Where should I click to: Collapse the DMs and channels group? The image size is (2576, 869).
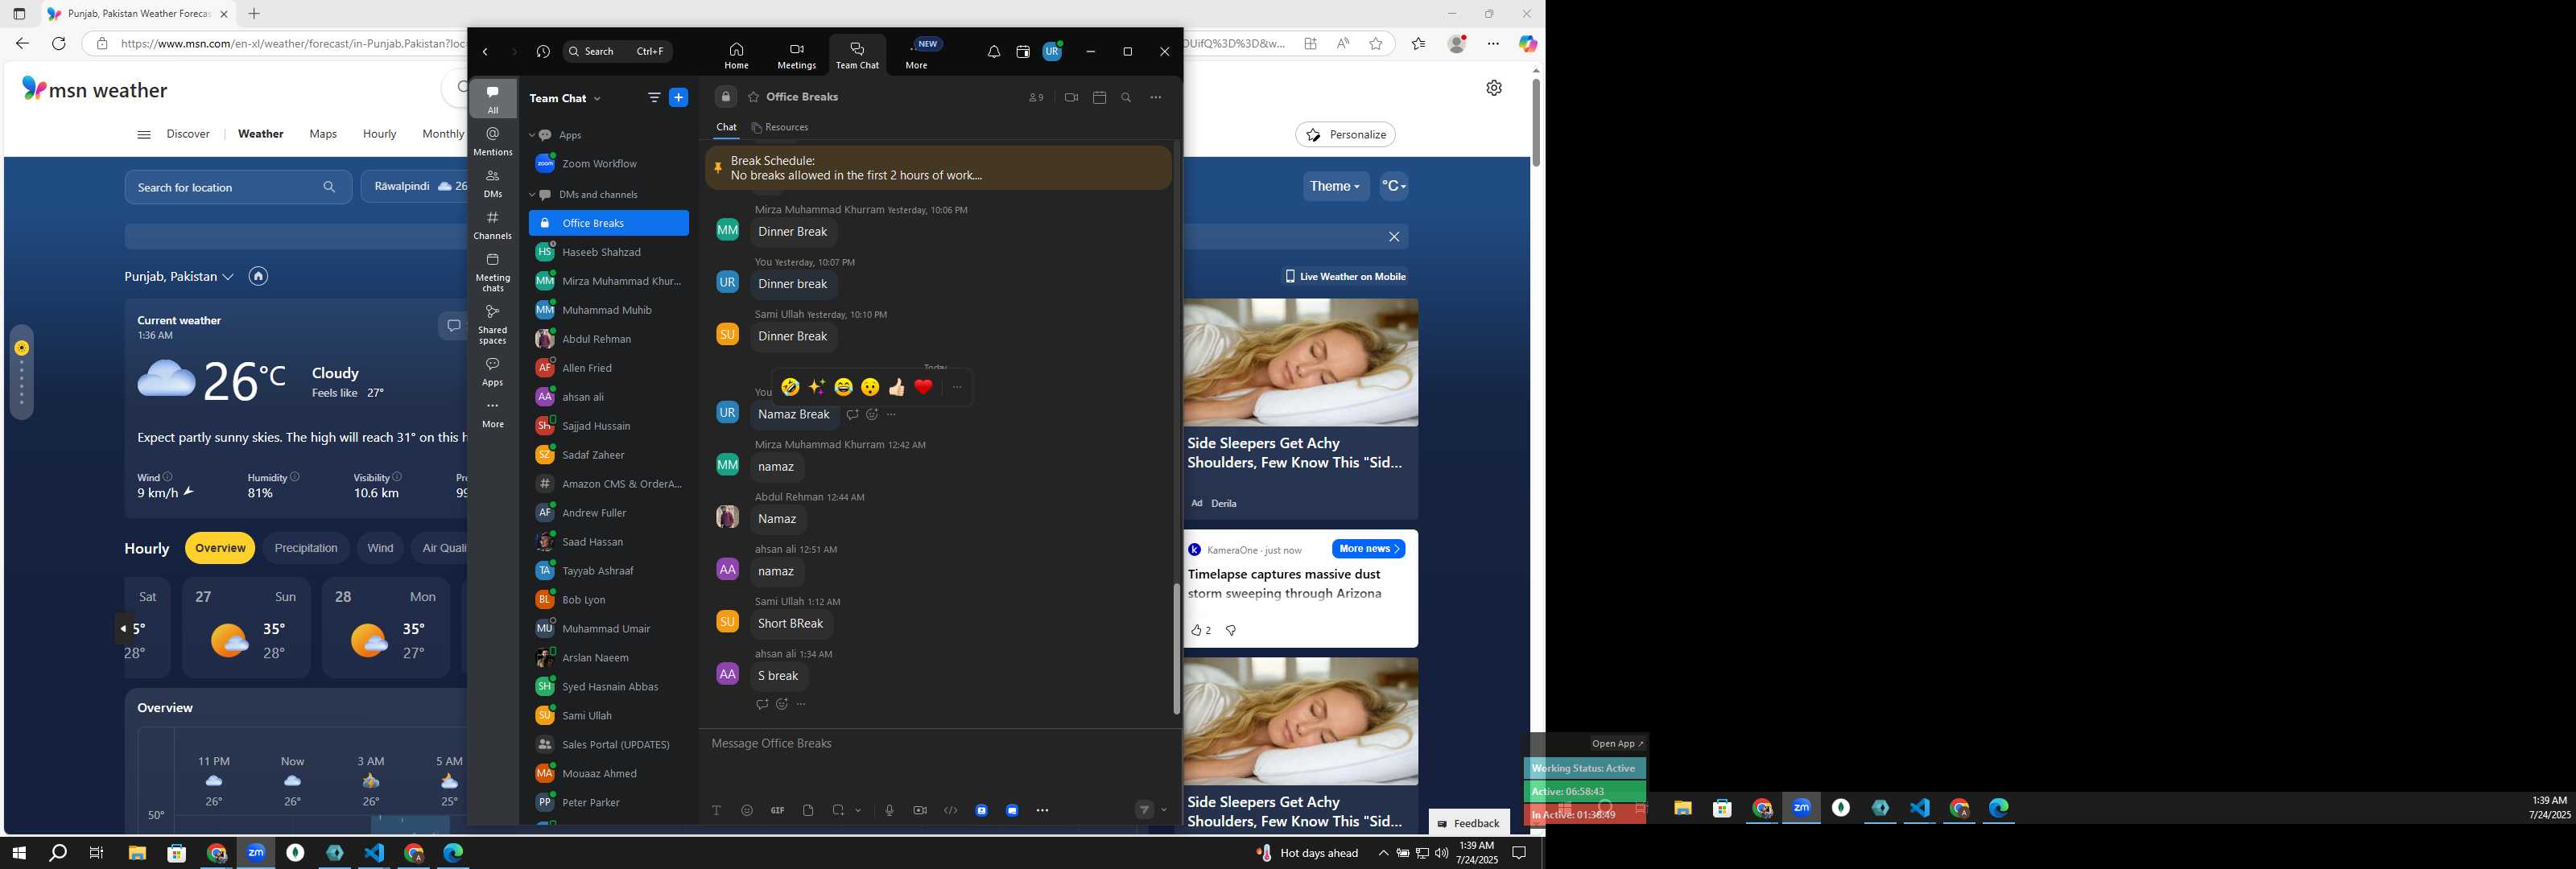532,195
